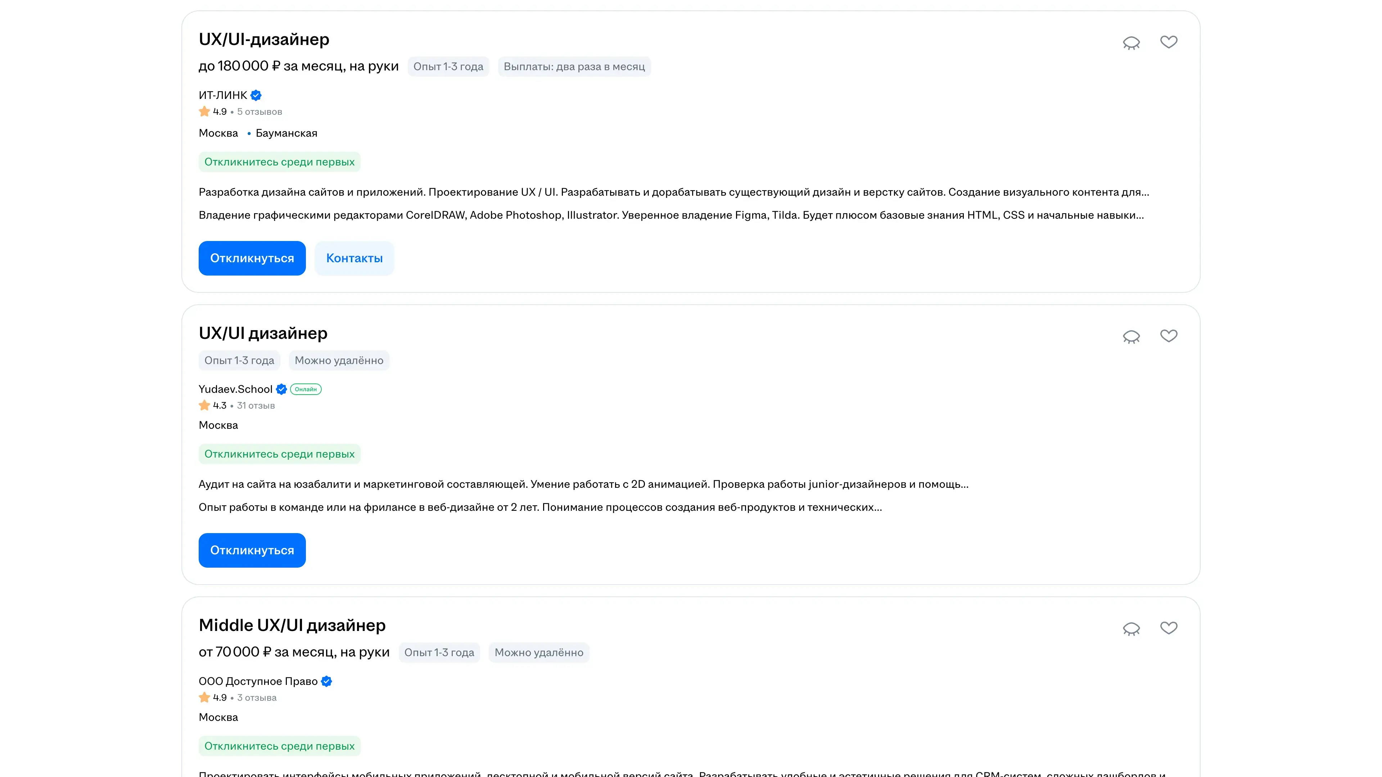The image size is (1382, 777).
Task: Click the Онлайн status badge
Action: [306, 389]
